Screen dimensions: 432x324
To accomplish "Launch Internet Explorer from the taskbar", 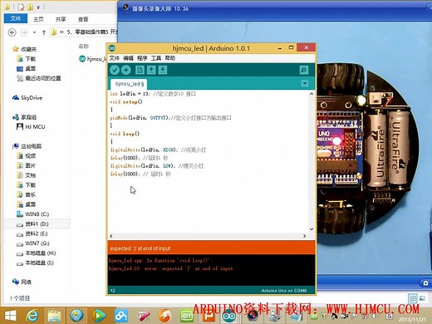I will tap(32, 316).
